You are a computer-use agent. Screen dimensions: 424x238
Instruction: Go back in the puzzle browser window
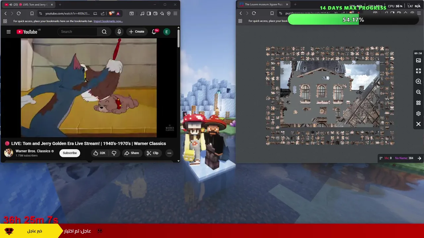(241, 13)
